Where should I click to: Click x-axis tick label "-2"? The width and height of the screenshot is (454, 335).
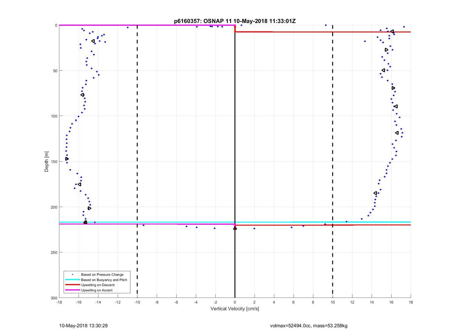[x=215, y=302]
